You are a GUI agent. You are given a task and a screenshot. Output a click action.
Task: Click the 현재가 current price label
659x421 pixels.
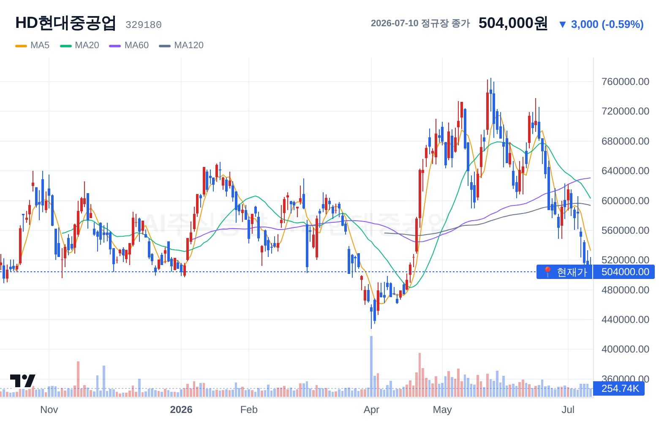(572, 272)
